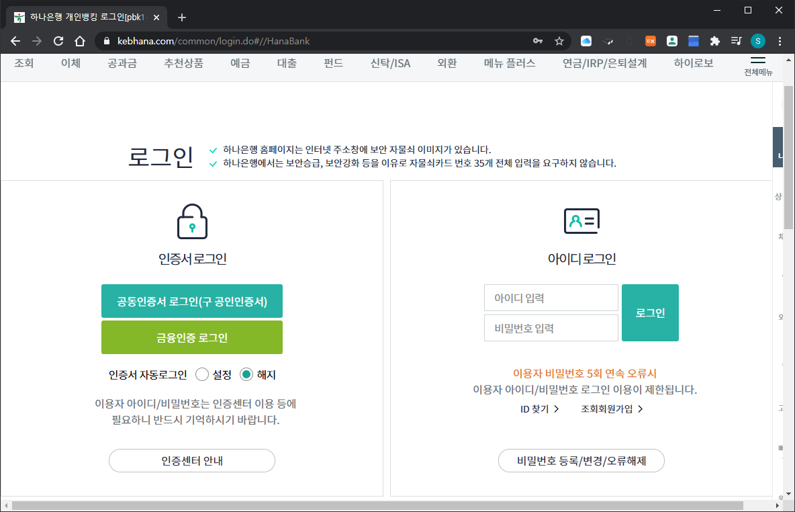Image resolution: width=795 pixels, height=512 pixels.
Task: Open the orange EX extension icon
Action: click(x=651, y=41)
